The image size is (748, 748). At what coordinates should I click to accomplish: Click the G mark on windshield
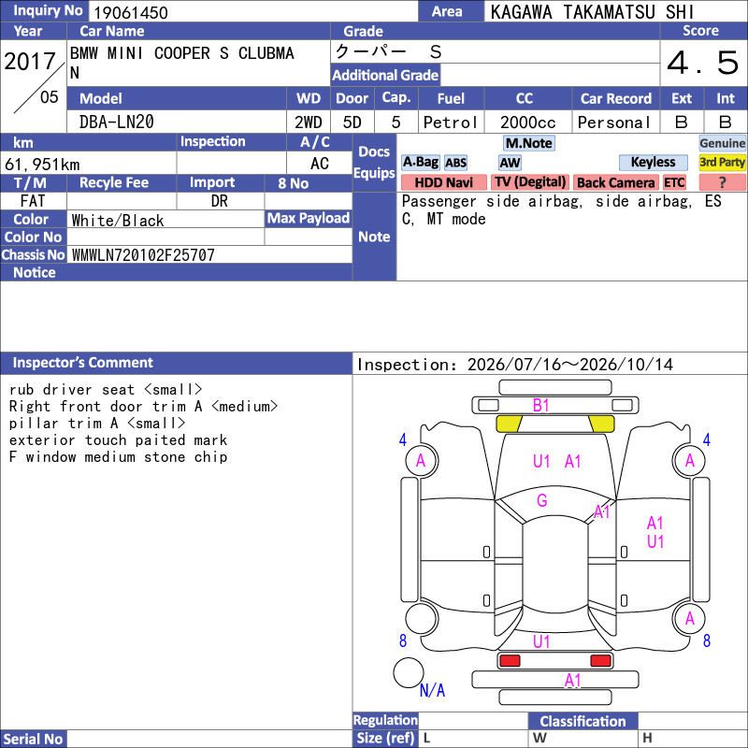click(x=542, y=500)
